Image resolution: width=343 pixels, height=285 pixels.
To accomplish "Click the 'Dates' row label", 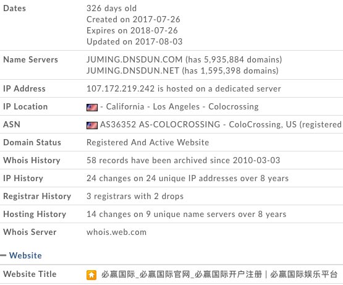I will coord(14,8).
